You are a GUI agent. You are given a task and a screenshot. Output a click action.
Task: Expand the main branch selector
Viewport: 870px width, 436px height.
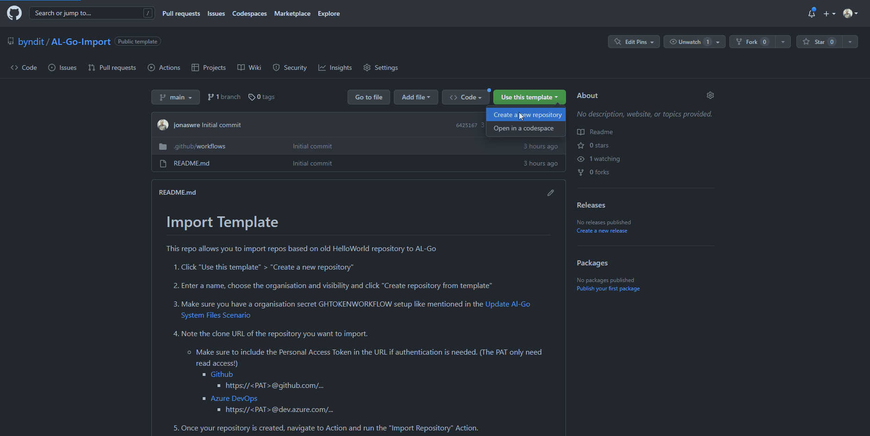[175, 97]
